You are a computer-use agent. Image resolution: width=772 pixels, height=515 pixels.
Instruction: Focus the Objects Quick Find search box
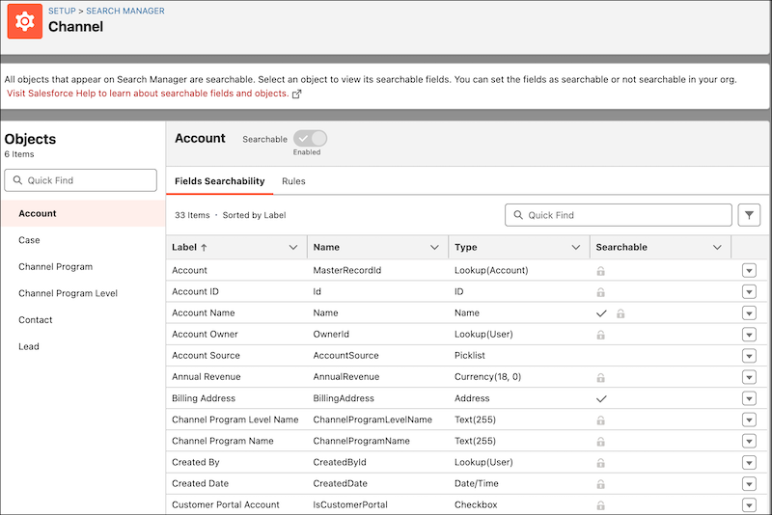(x=81, y=180)
